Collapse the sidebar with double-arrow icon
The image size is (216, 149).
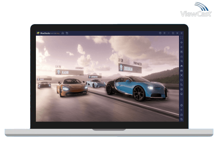(x=182, y=33)
